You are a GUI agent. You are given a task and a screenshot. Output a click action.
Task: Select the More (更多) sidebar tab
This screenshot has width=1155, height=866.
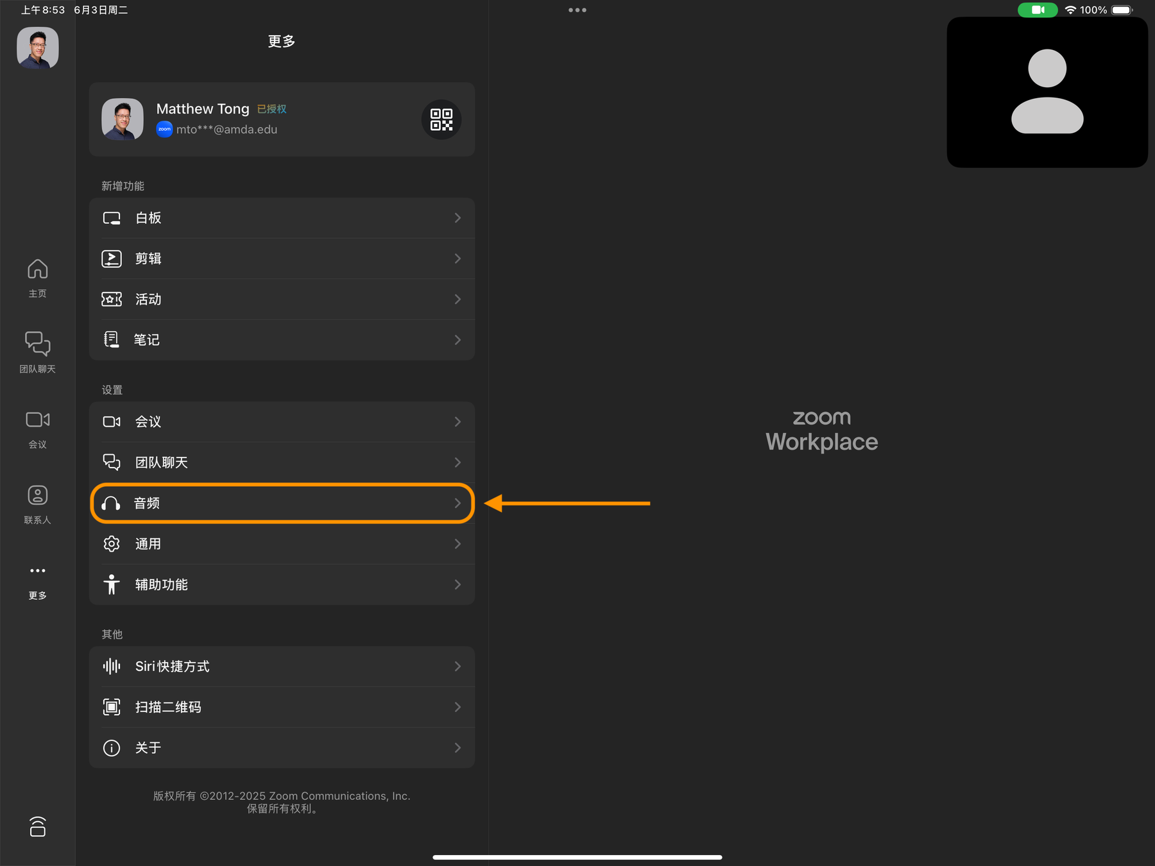pos(37,580)
